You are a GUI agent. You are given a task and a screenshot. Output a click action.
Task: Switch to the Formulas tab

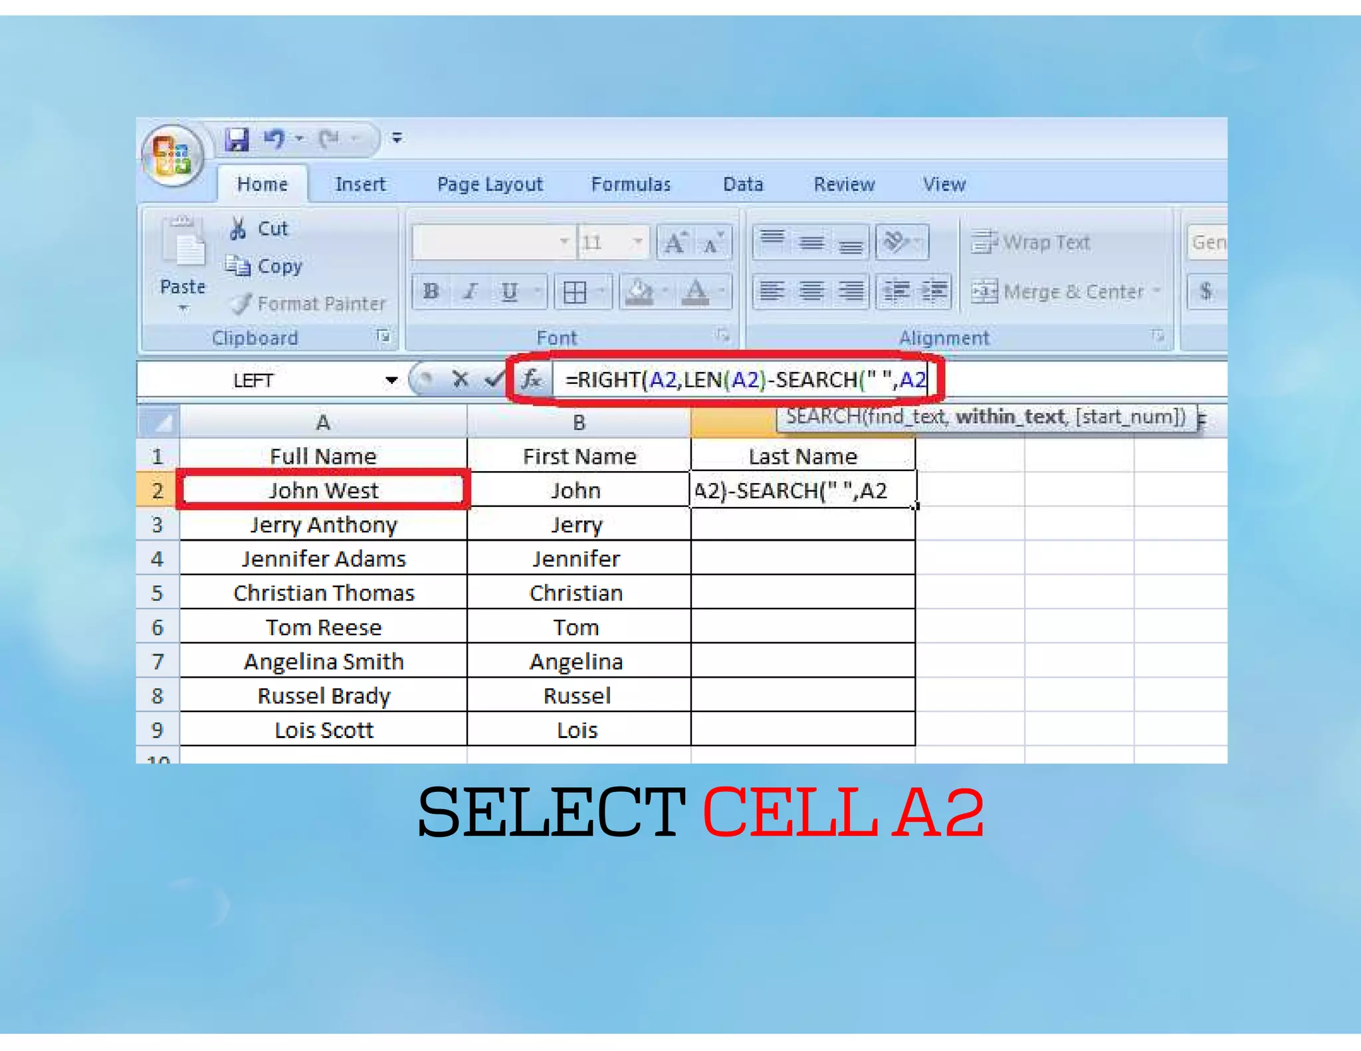631,184
